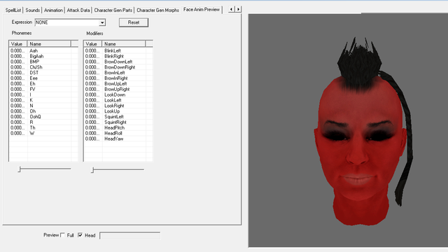Select the Eh phoneme row
448x252 pixels.
tap(43, 83)
